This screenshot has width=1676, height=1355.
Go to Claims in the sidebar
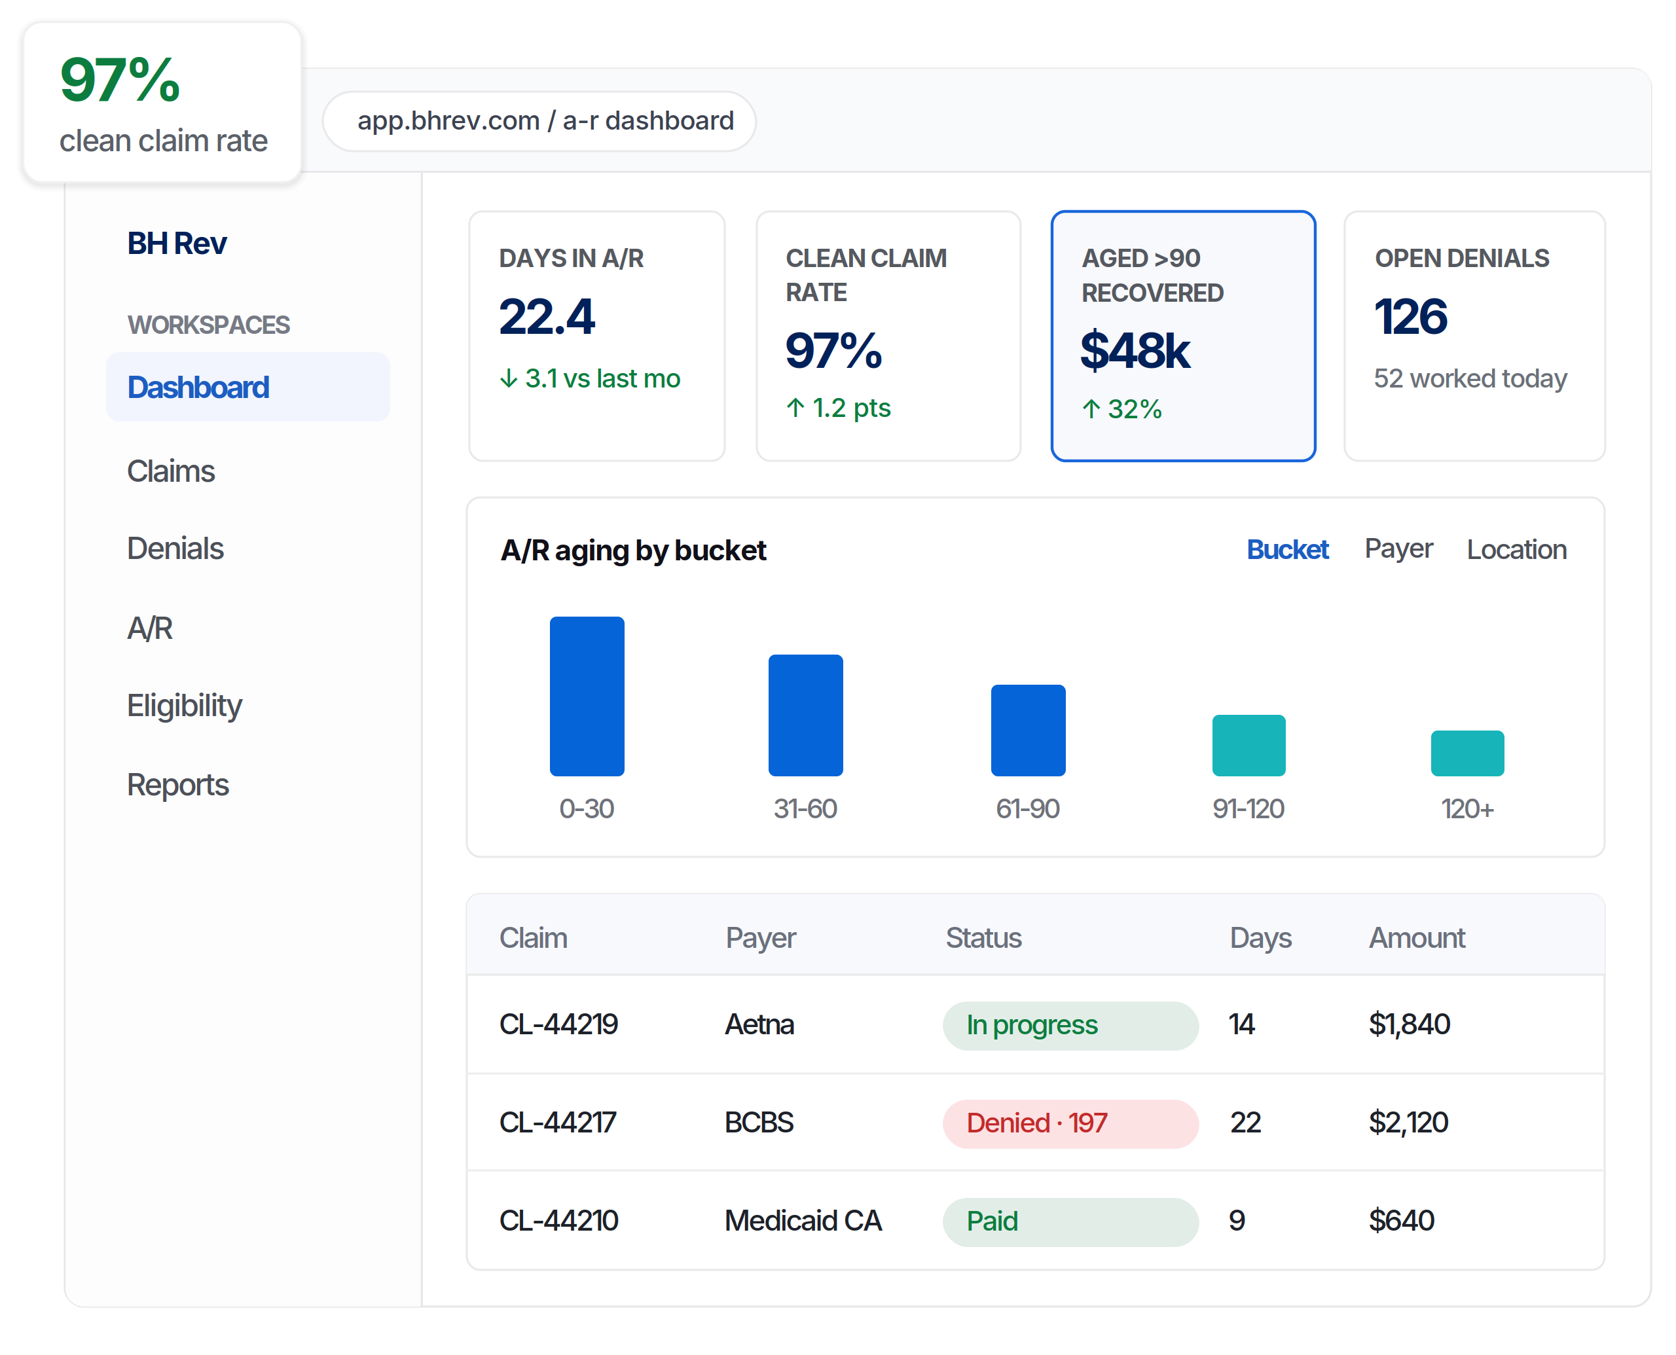171,471
